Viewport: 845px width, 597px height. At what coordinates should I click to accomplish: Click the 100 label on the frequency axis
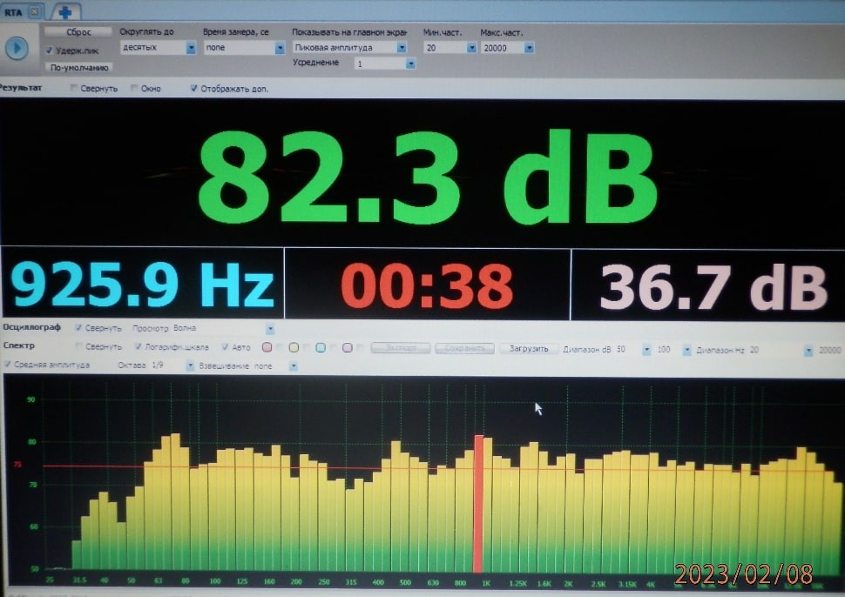tap(215, 580)
